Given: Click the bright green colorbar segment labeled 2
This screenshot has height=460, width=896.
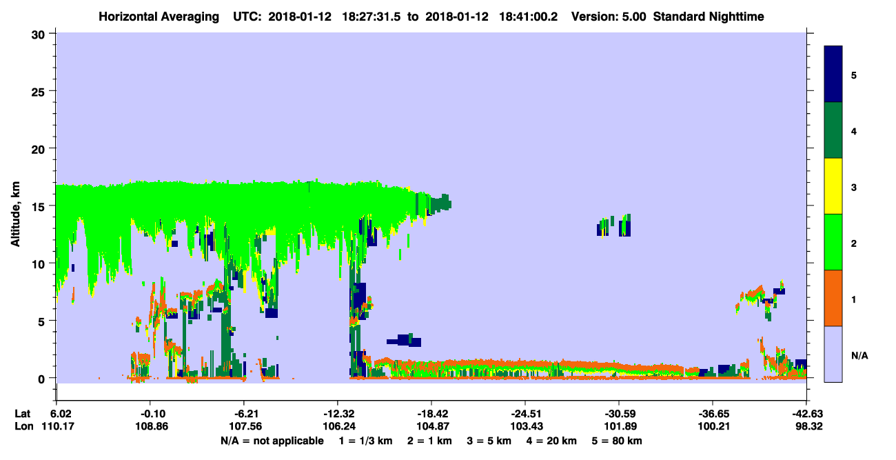Looking at the screenshot, I should 833,242.
